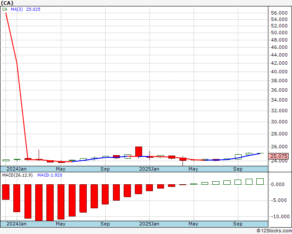Click the 25.025 moving average value
The height and width of the screenshot is (234, 292).
point(33,9)
